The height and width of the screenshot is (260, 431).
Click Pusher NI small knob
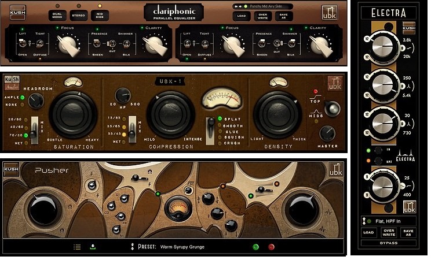click(x=116, y=229)
